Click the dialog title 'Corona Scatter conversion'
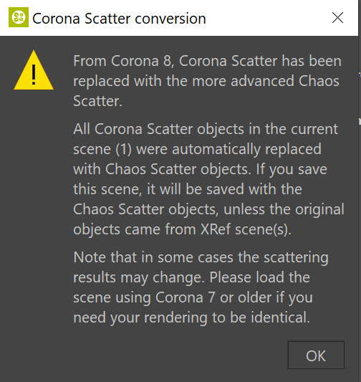The width and height of the screenshot is (361, 382). 119,19
